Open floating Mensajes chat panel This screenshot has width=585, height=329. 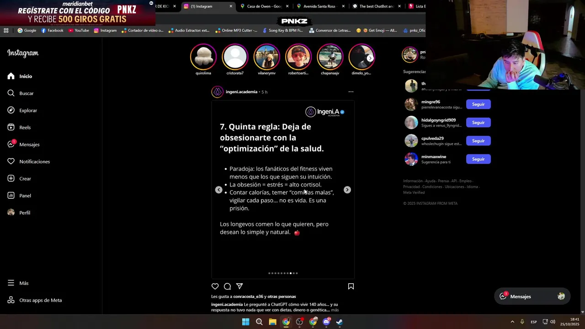pyautogui.click(x=532, y=297)
